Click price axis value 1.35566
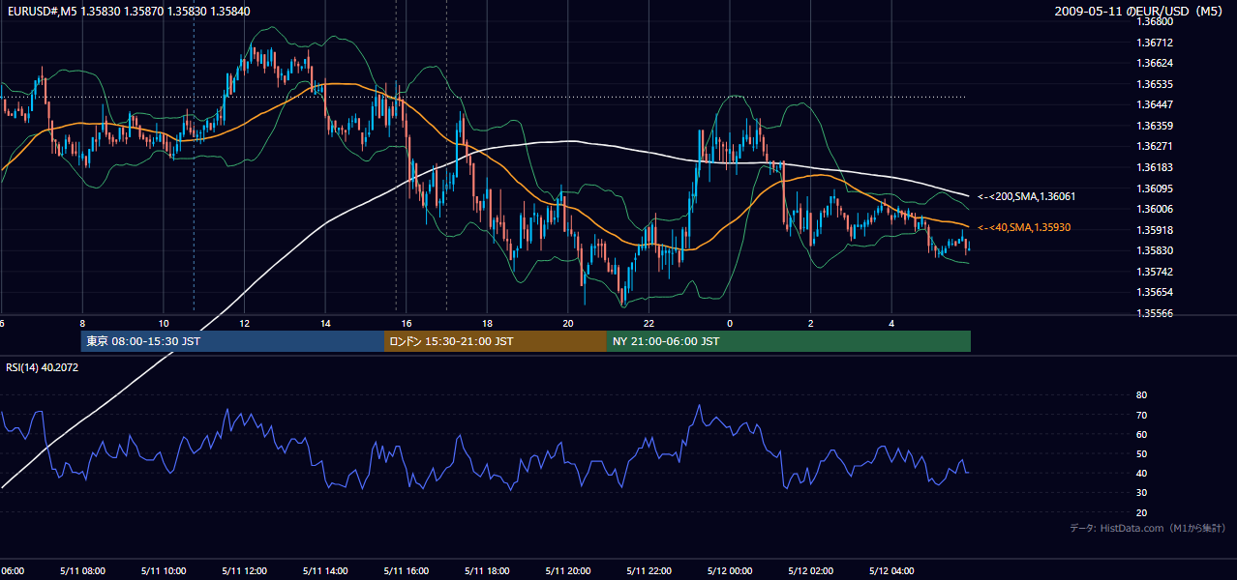Viewport: 1237px width, 580px height. [1155, 313]
